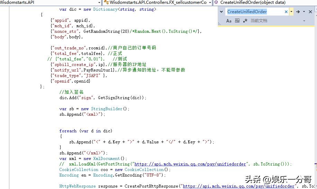Expand replace mode chevron in find panel

(221, 12)
